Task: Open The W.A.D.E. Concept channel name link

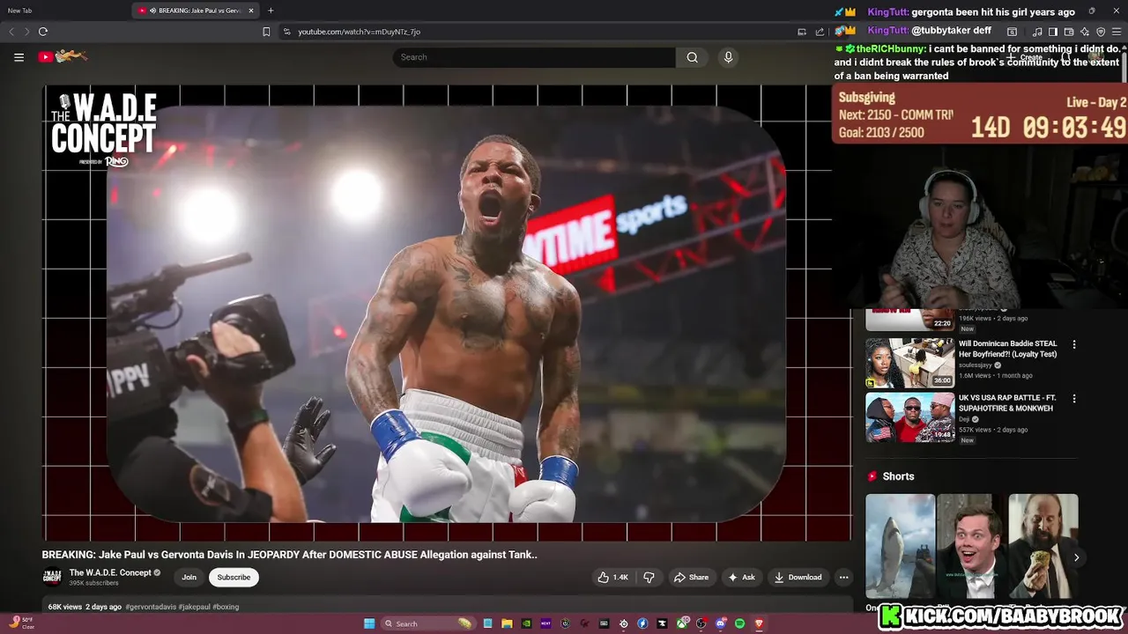Action: (110, 572)
